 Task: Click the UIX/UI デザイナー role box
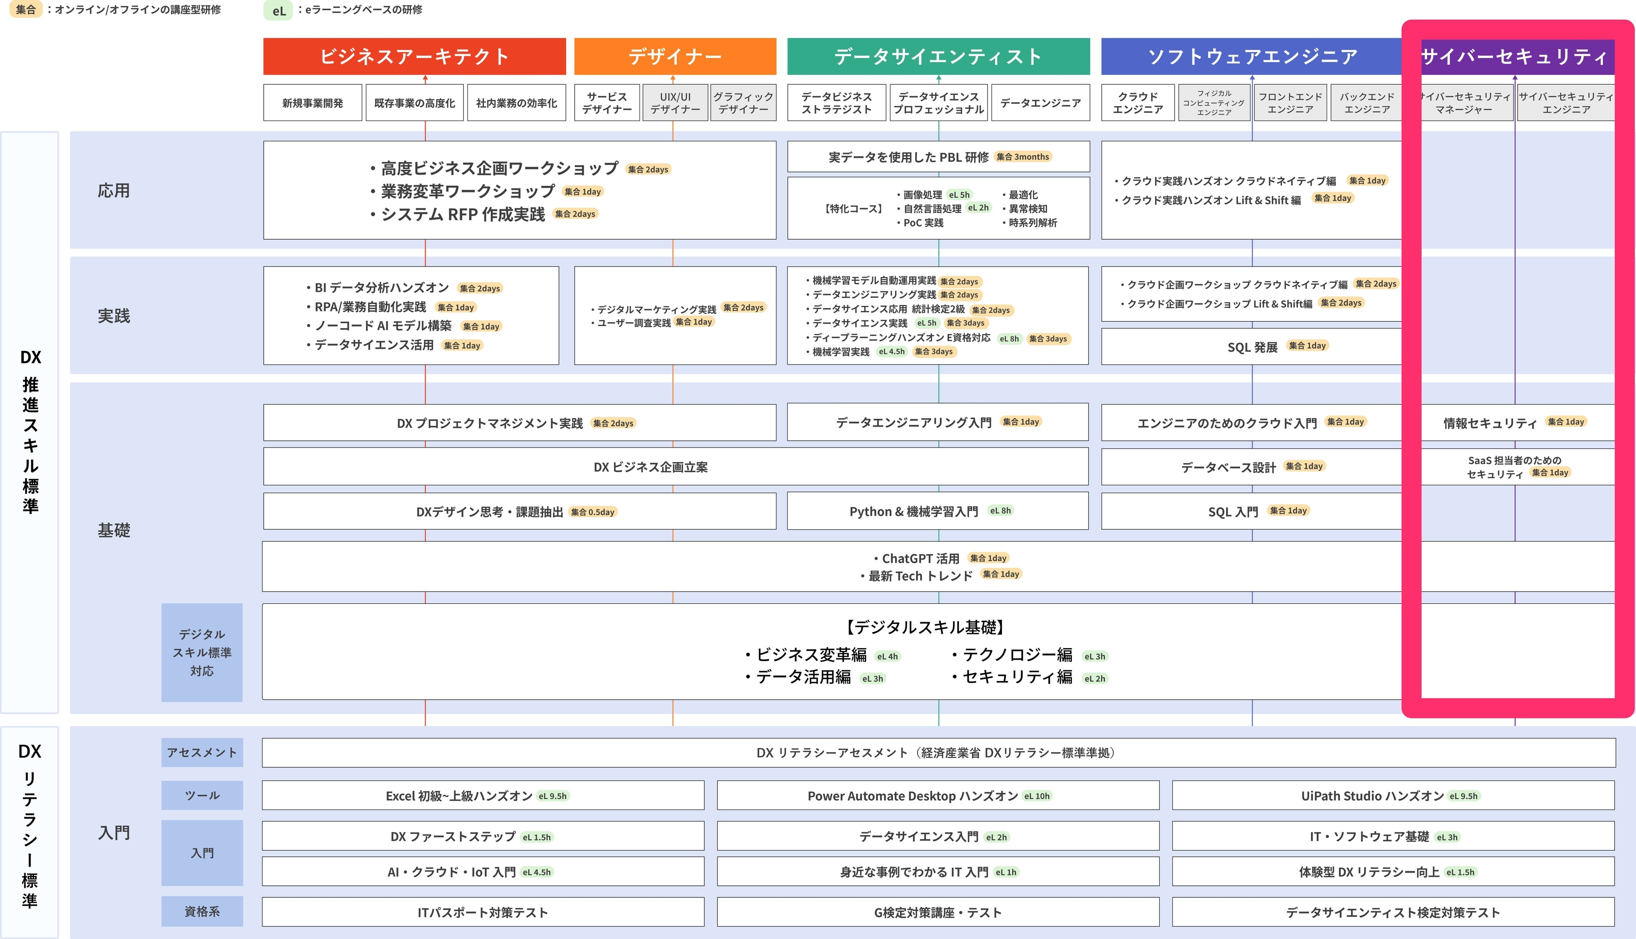[675, 103]
